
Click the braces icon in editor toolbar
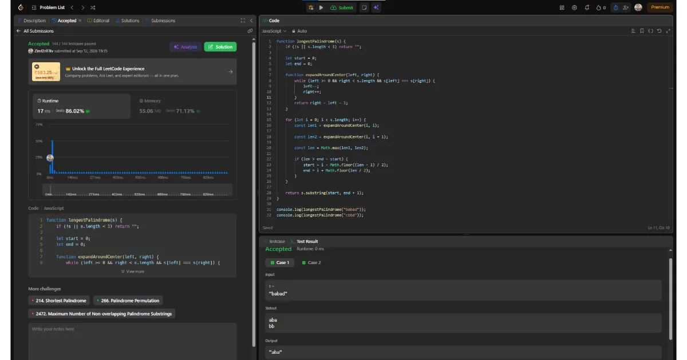[x=650, y=31]
